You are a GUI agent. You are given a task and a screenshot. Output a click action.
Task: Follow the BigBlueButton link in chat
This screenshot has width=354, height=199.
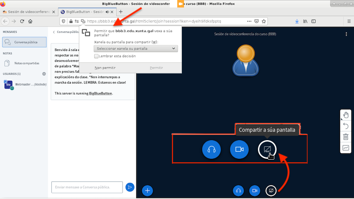click(x=100, y=93)
